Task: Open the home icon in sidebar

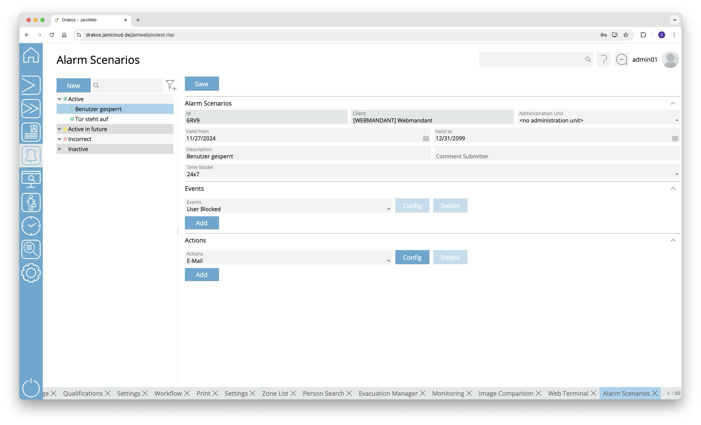Action: pos(31,55)
